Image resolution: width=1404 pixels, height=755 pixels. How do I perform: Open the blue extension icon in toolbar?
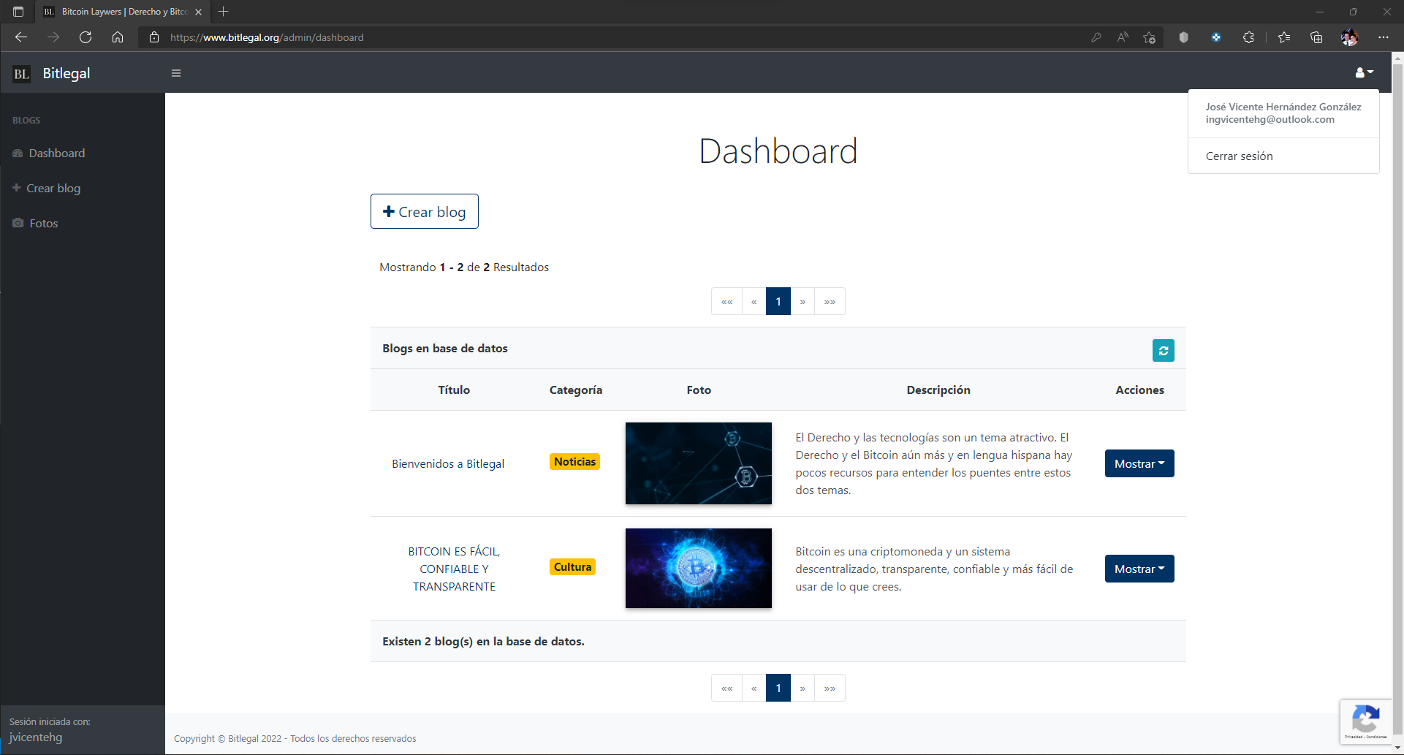coord(1216,37)
